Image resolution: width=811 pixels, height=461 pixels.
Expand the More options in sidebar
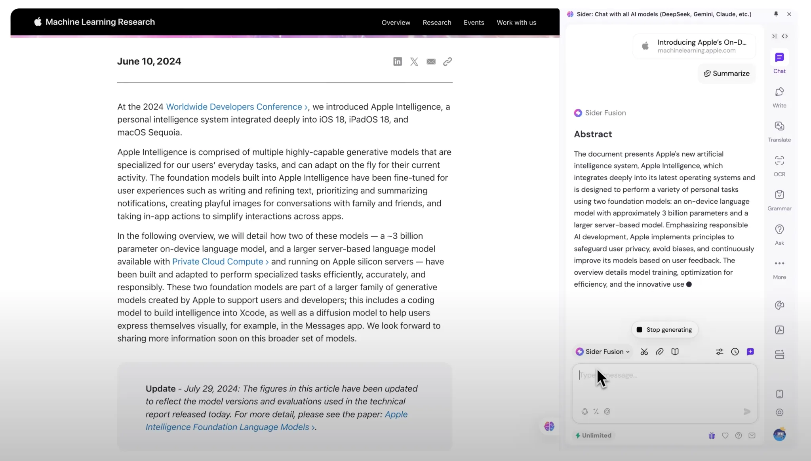(779, 267)
